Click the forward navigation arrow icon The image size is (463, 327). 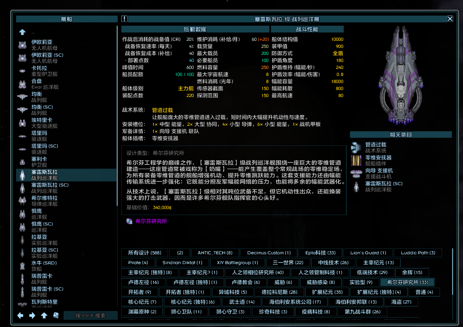(x=32, y=316)
